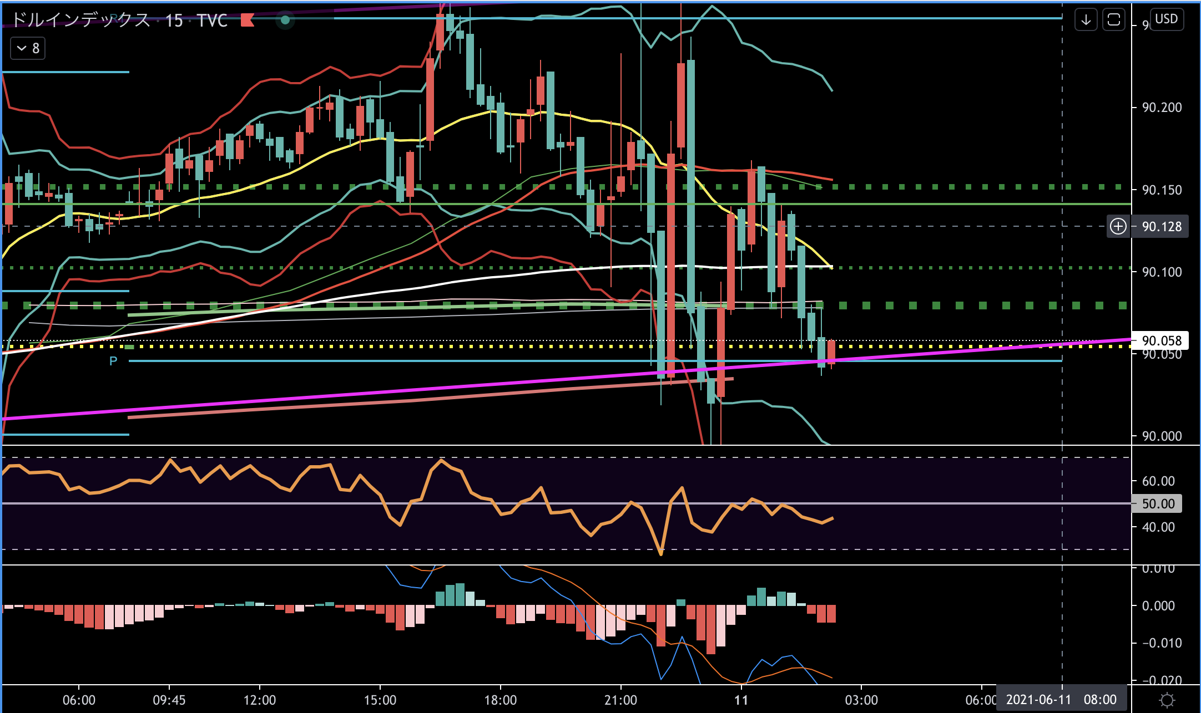
Task: Open chart settings gear at bottom right
Action: click(1167, 700)
